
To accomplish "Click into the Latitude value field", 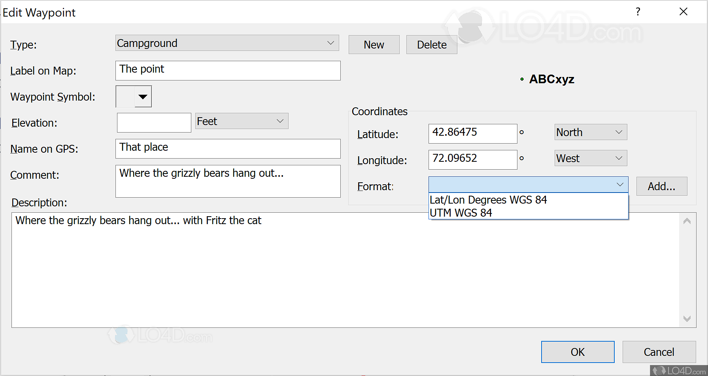I will (x=472, y=134).
